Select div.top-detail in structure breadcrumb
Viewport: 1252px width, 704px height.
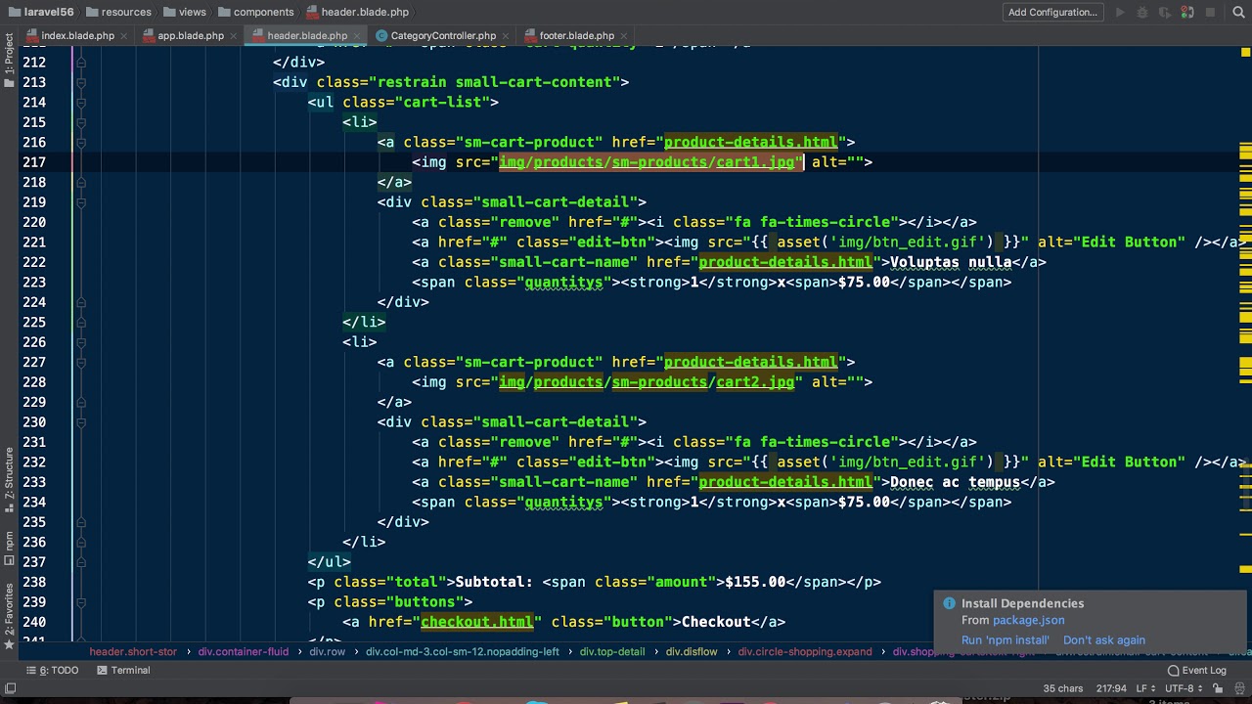click(x=612, y=651)
